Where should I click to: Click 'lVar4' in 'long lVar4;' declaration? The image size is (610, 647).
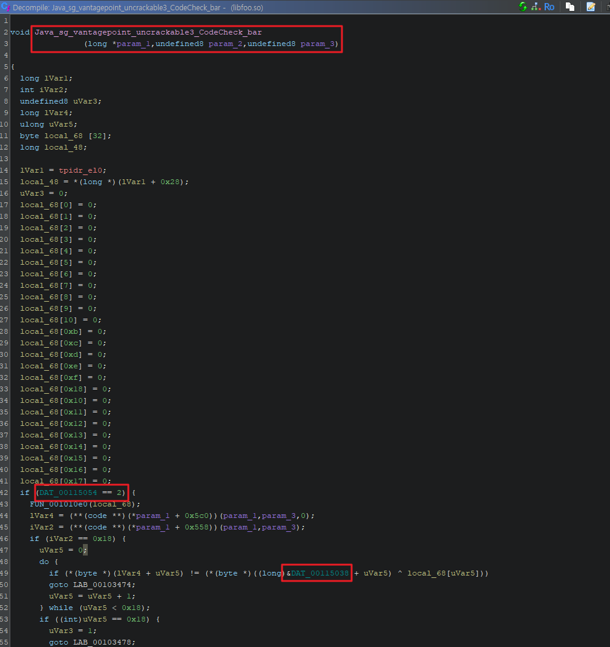click(56, 113)
